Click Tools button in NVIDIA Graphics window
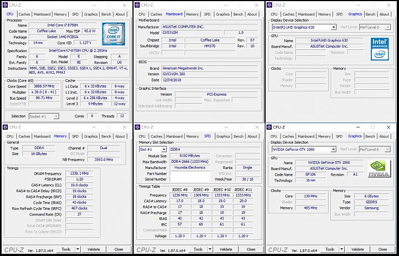The height and width of the screenshot is (256, 399). point(330,249)
